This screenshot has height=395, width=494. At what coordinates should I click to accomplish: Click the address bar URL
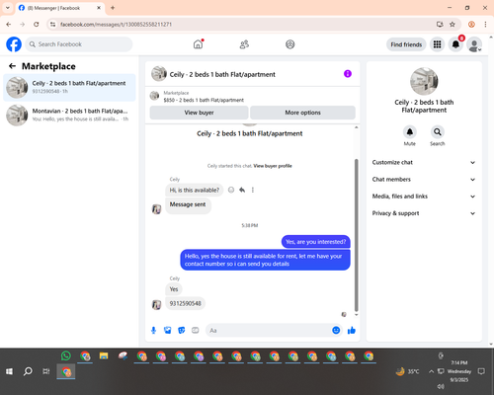116,25
